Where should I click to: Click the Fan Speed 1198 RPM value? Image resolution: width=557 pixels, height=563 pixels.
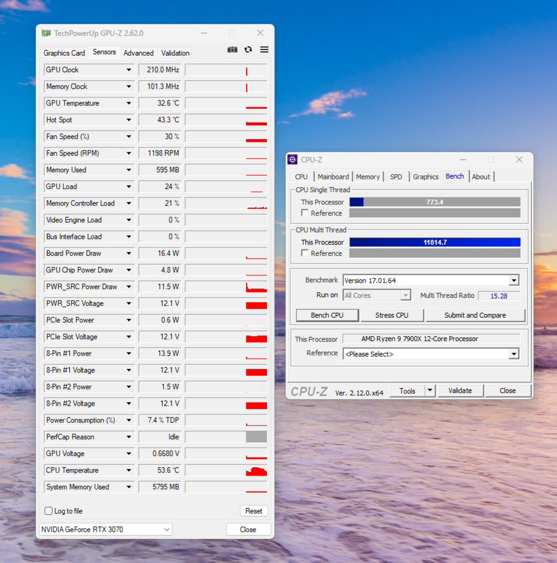click(x=160, y=153)
